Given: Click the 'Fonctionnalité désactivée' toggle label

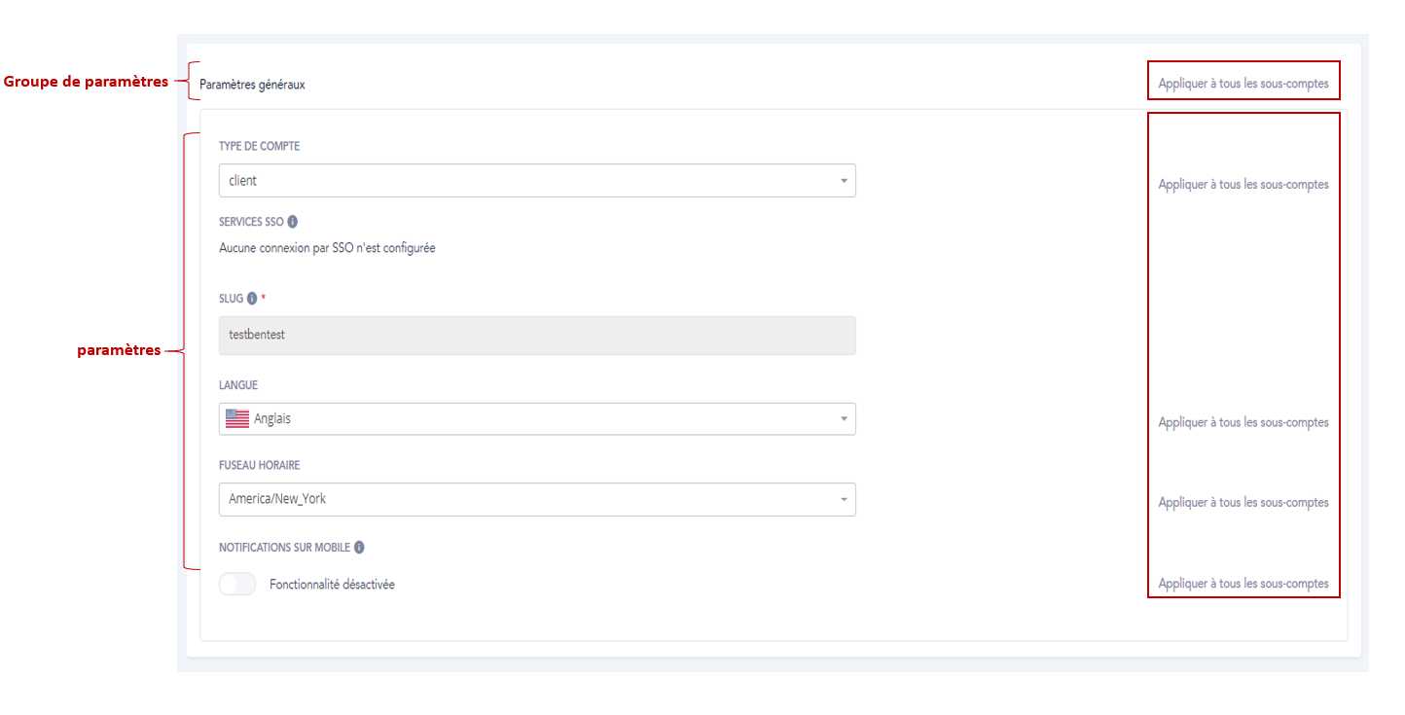Looking at the screenshot, I should pos(332,585).
